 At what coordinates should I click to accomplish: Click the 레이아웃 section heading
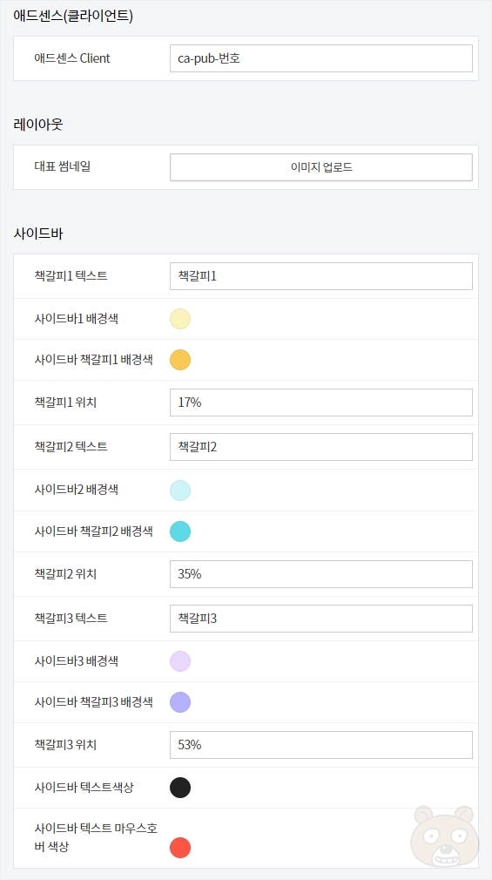pyautogui.click(x=37, y=125)
